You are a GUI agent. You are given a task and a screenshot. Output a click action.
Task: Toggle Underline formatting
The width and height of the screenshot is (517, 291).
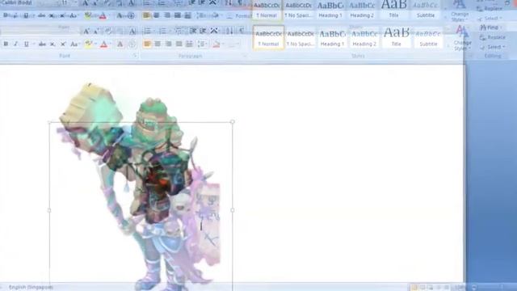pos(26,44)
